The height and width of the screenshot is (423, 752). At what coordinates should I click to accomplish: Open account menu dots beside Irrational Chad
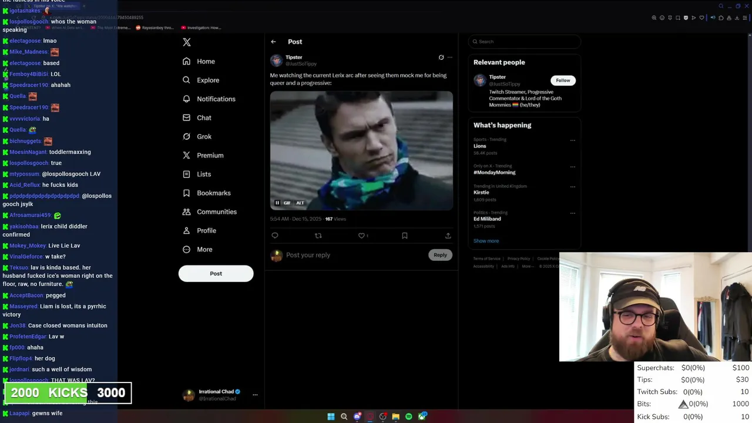click(x=255, y=395)
